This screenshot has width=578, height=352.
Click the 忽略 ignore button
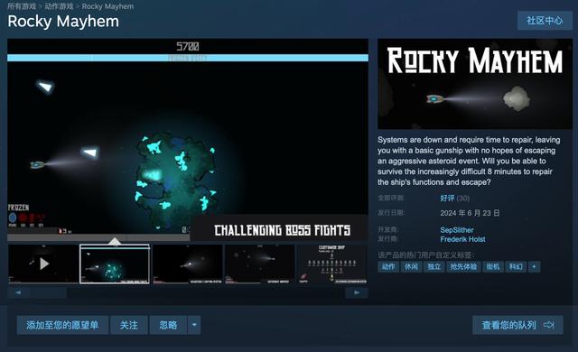[169, 325]
